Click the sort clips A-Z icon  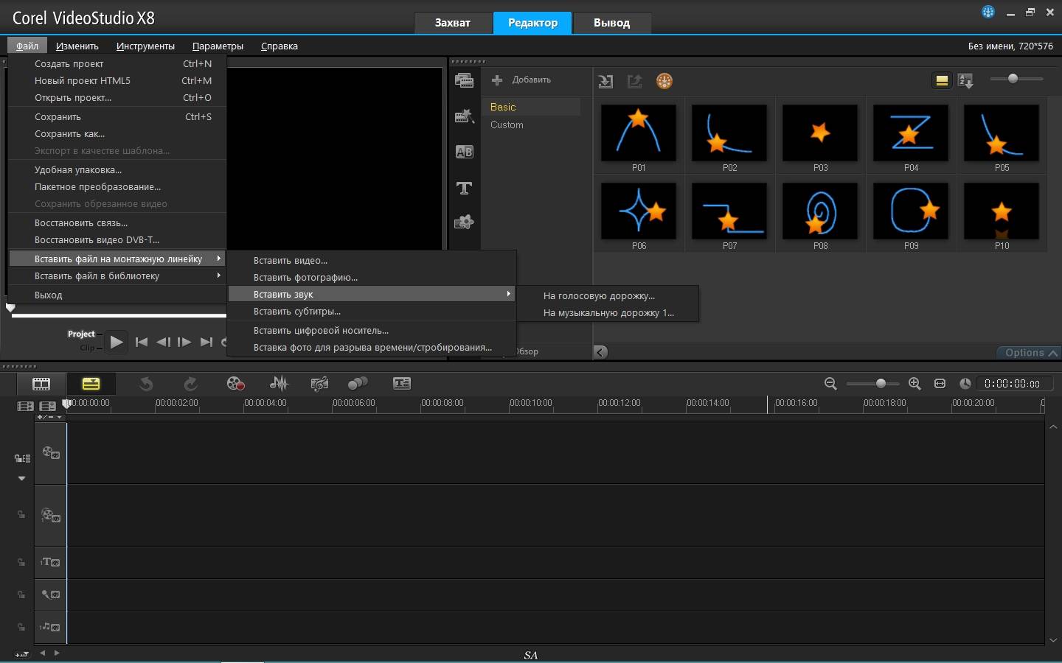click(x=965, y=80)
